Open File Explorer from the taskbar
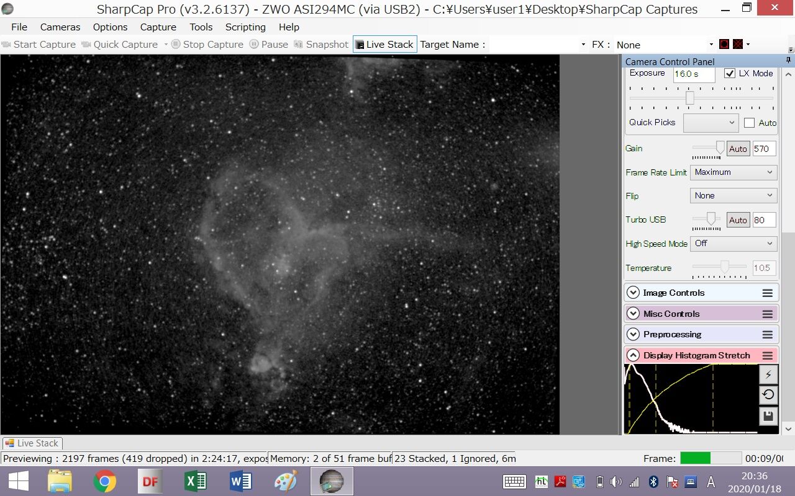This screenshot has height=496, width=795. coord(60,481)
